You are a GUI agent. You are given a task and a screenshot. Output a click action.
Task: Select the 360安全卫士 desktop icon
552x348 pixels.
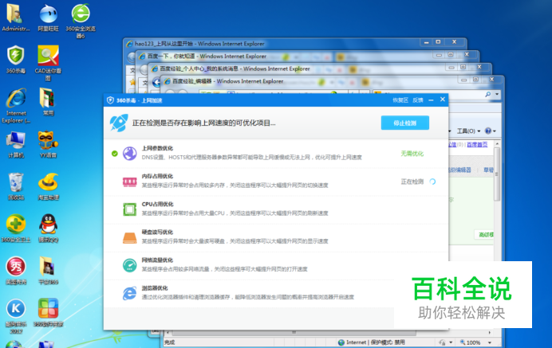click(x=16, y=229)
